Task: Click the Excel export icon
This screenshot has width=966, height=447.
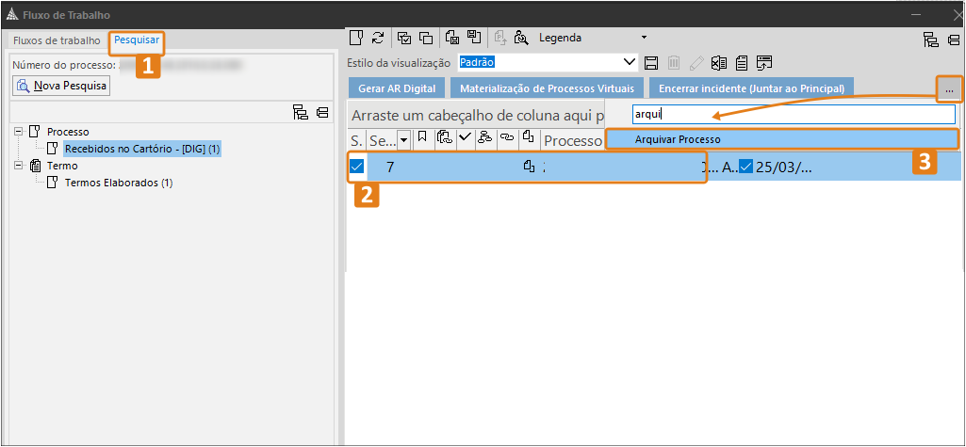Action: (x=718, y=63)
